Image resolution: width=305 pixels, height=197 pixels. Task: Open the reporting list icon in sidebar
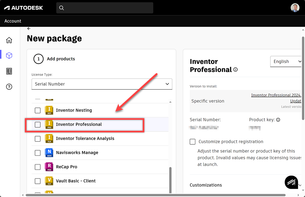pos(9,71)
